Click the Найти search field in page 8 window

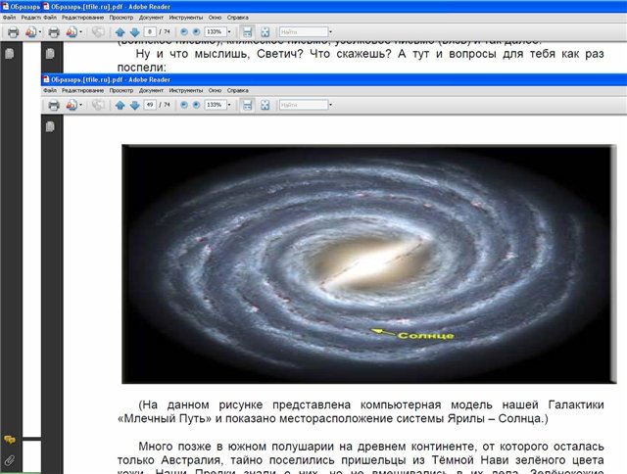tap(304, 31)
